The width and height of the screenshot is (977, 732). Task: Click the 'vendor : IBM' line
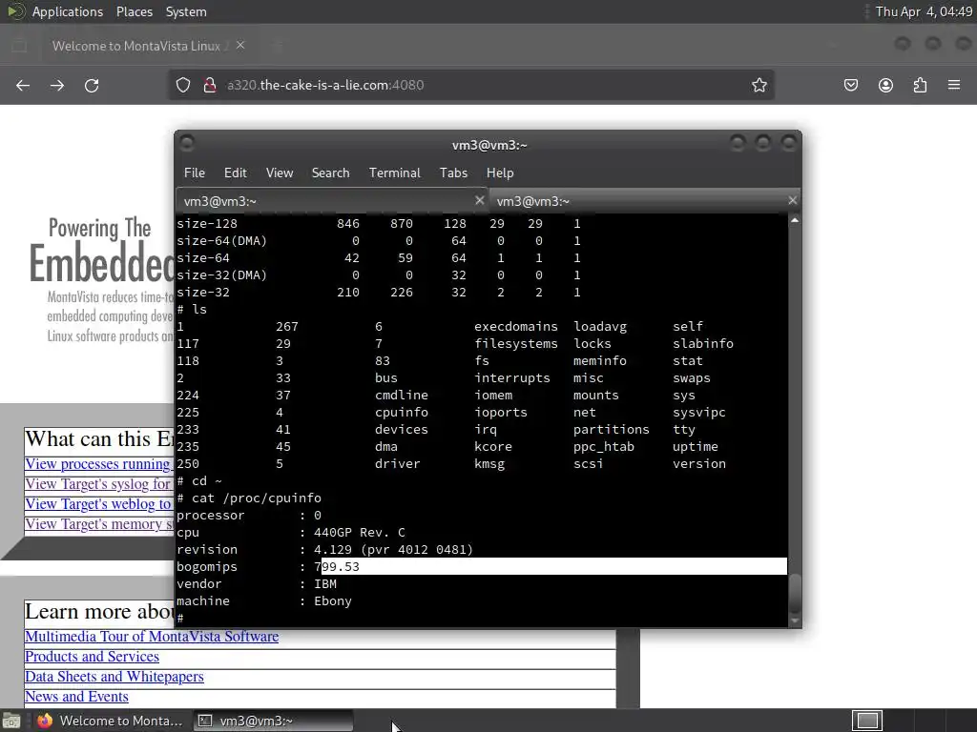pos(257,584)
